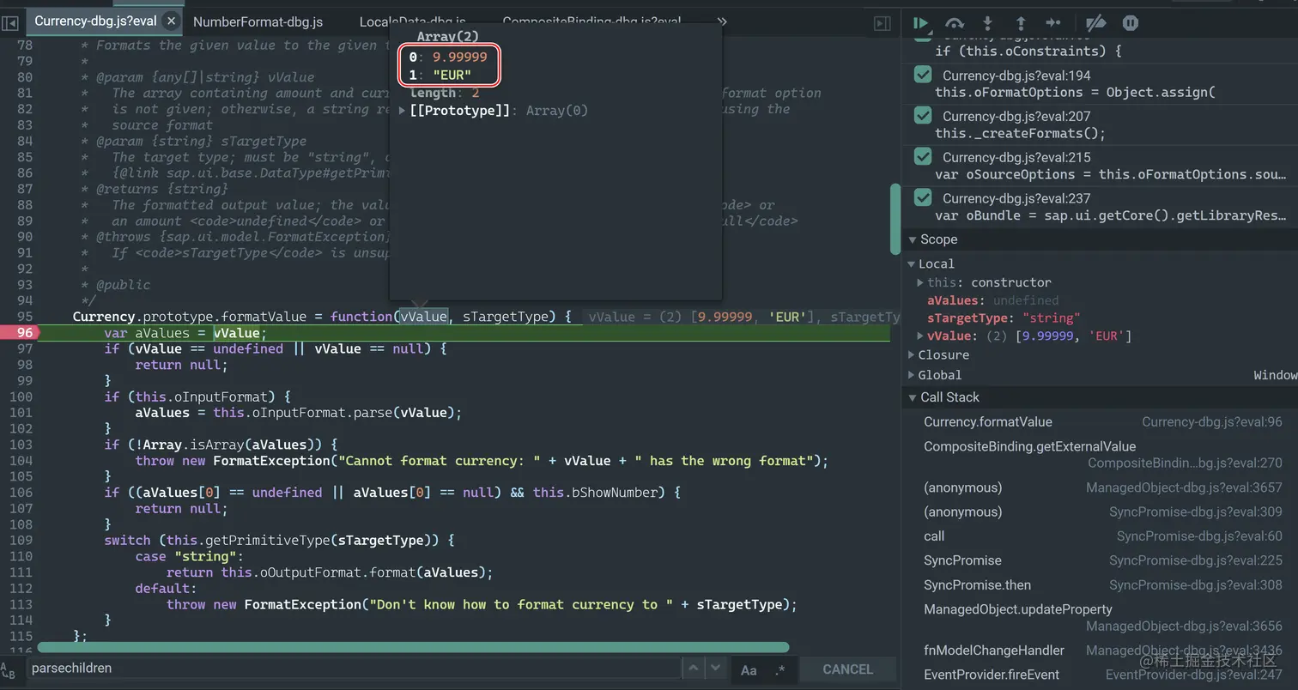Expand [[Prototype]] in the Array popup
This screenshot has height=690, width=1298.
[x=403, y=111]
